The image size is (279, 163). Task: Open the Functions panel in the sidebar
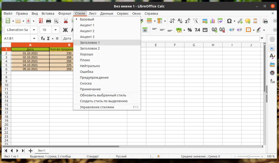[x=272, y=81]
